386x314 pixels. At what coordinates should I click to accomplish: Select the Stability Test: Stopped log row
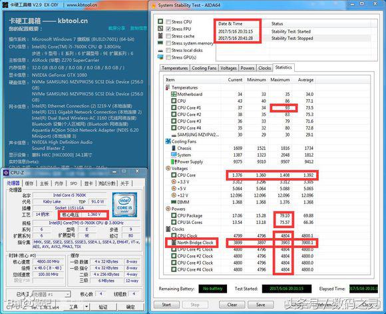[293, 38]
